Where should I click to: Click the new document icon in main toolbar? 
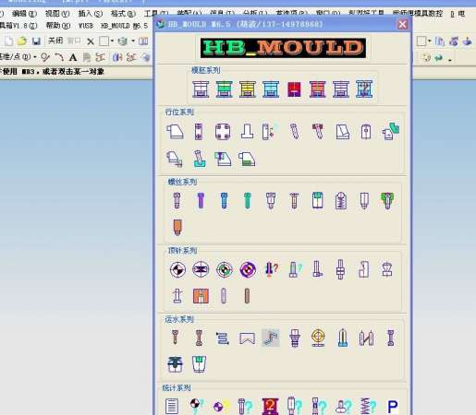(8, 41)
